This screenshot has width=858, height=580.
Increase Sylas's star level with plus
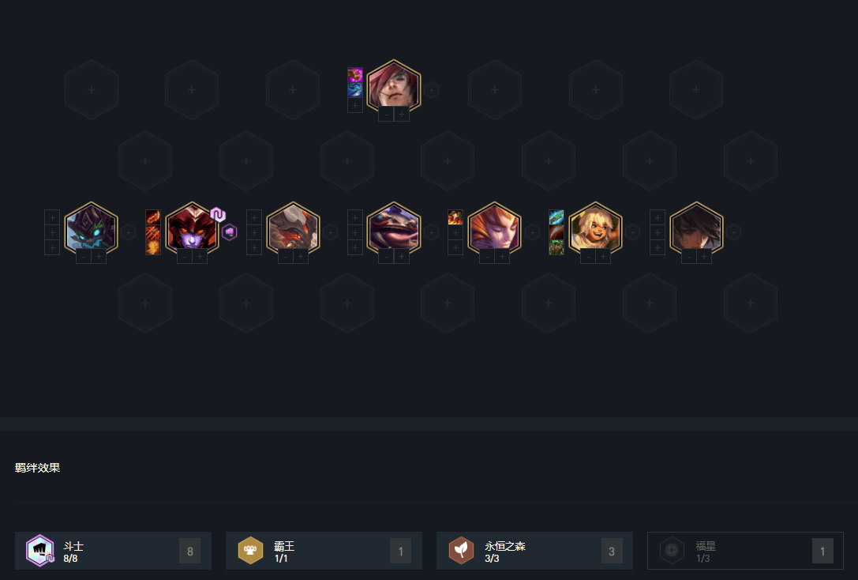pos(704,257)
